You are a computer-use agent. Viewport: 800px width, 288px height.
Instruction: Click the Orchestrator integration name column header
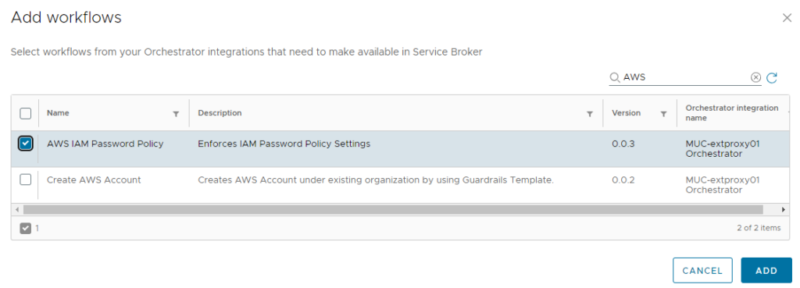(731, 112)
